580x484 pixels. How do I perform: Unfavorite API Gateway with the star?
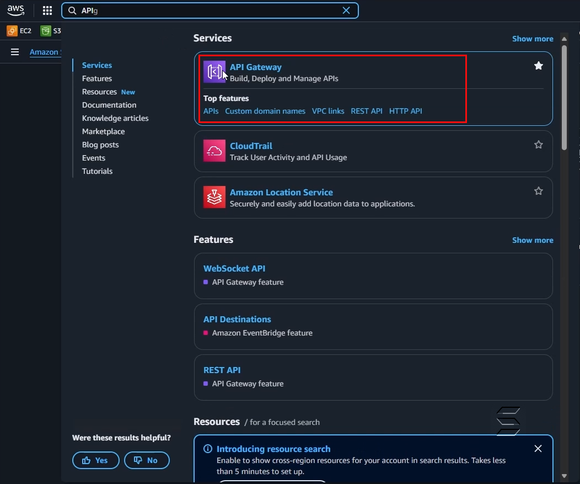[539, 66]
